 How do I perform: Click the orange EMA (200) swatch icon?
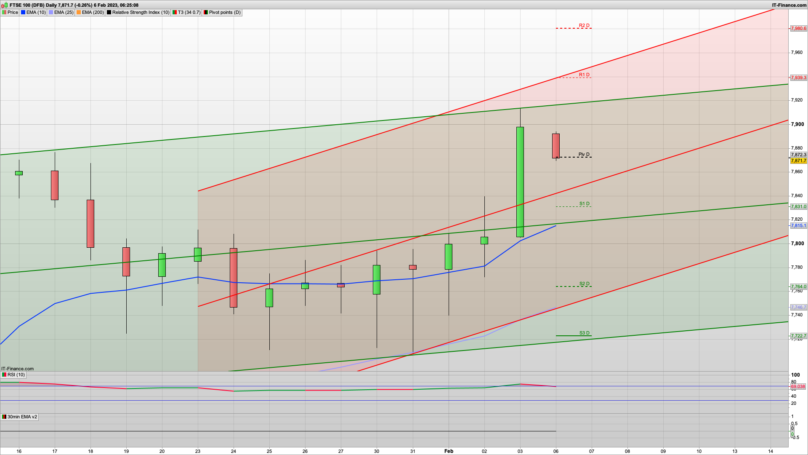(x=79, y=12)
